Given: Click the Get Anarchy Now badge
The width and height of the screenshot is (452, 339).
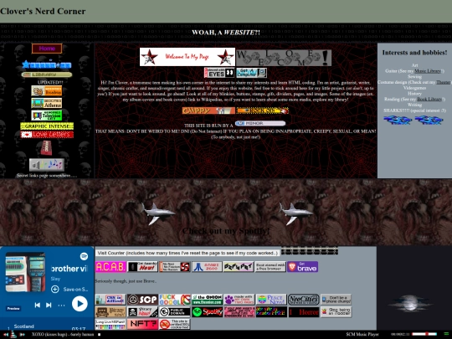Looking at the screenshot, I should click(x=142, y=267).
